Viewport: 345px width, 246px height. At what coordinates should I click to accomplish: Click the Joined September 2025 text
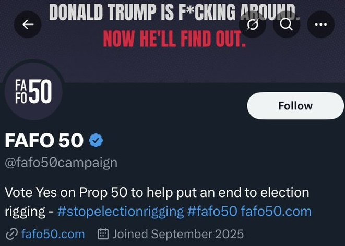(x=178, y=235)
